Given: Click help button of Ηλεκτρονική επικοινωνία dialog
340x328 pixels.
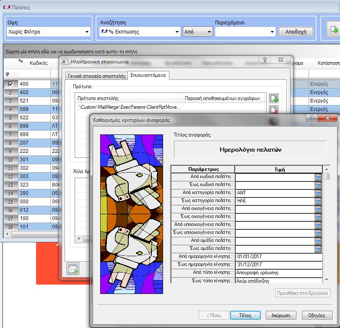Looking at the screenshot, I should (x=265, y=60).
